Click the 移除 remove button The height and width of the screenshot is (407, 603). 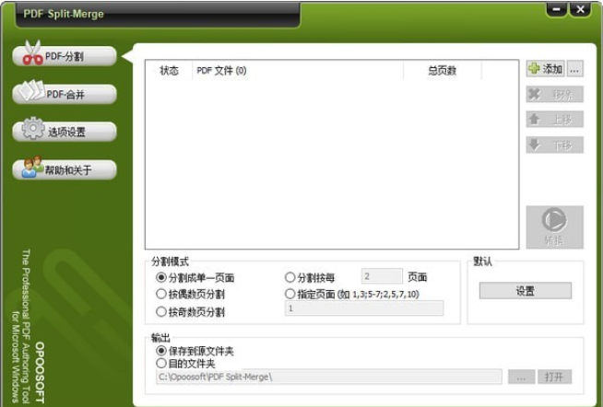(x=554, y=94)
